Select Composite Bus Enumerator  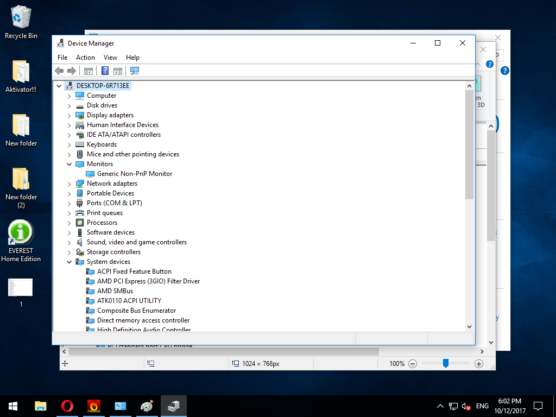pyautogui.click(x=136, y=311)
